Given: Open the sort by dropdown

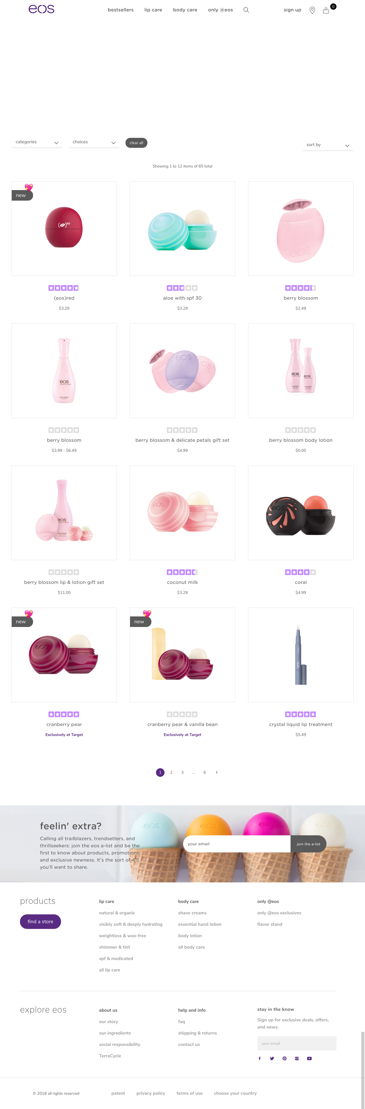Looking at the screenshot, I should click(328, 146).
